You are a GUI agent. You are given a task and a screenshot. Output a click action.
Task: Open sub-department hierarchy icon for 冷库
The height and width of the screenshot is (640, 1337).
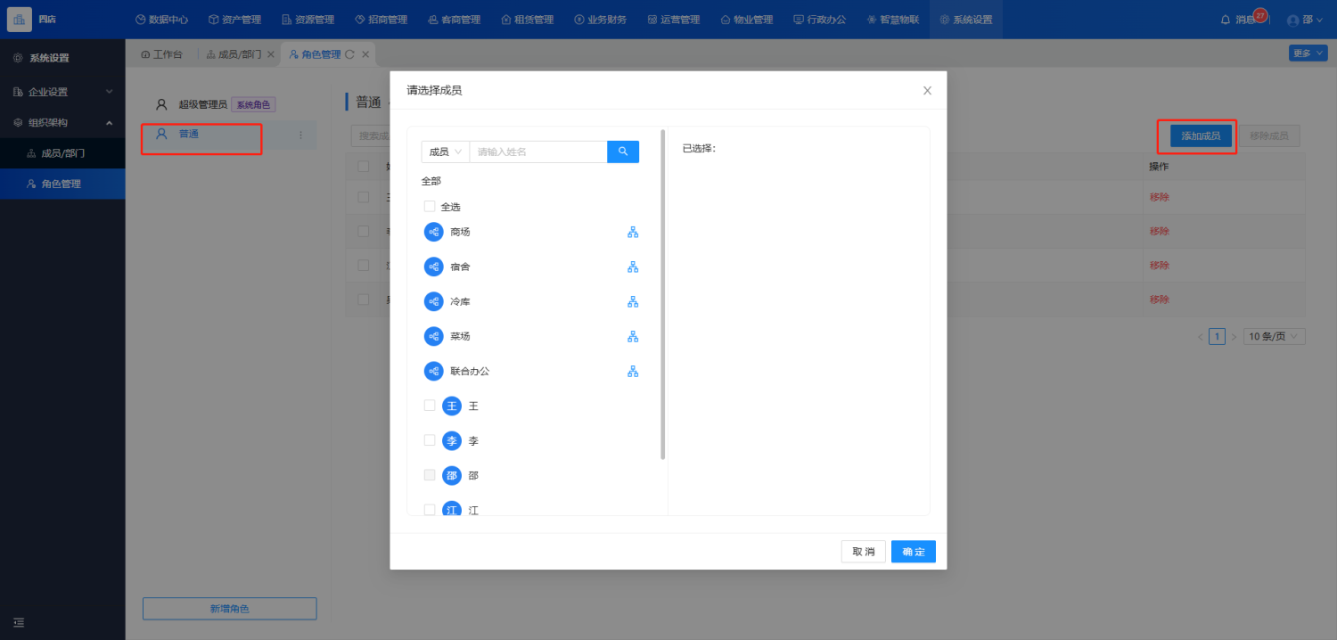(633, 301)
